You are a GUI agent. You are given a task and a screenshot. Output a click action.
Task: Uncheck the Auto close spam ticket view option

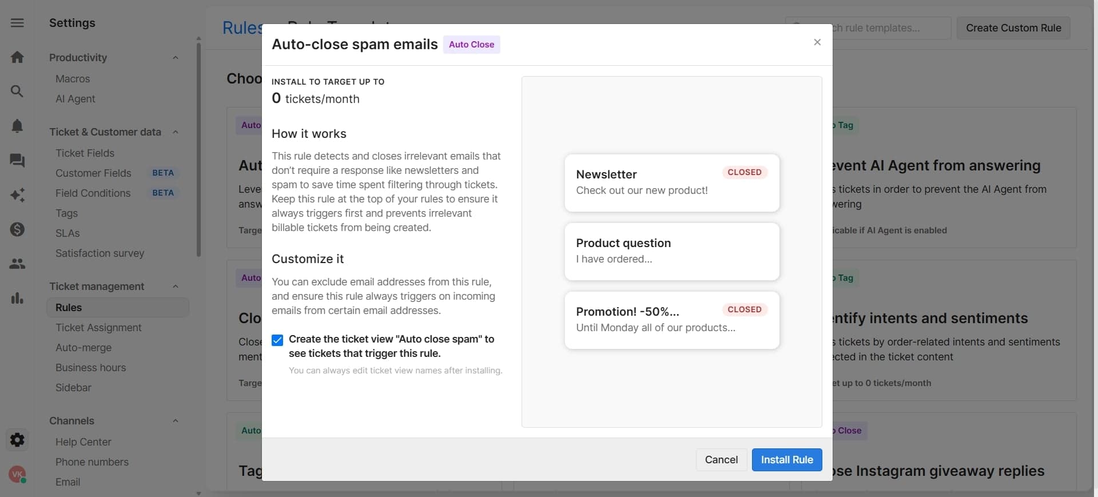click(x=277, y=340)
